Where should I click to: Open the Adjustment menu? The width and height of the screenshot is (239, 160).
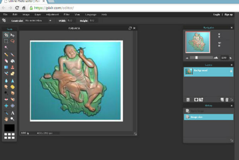point(52,15)
